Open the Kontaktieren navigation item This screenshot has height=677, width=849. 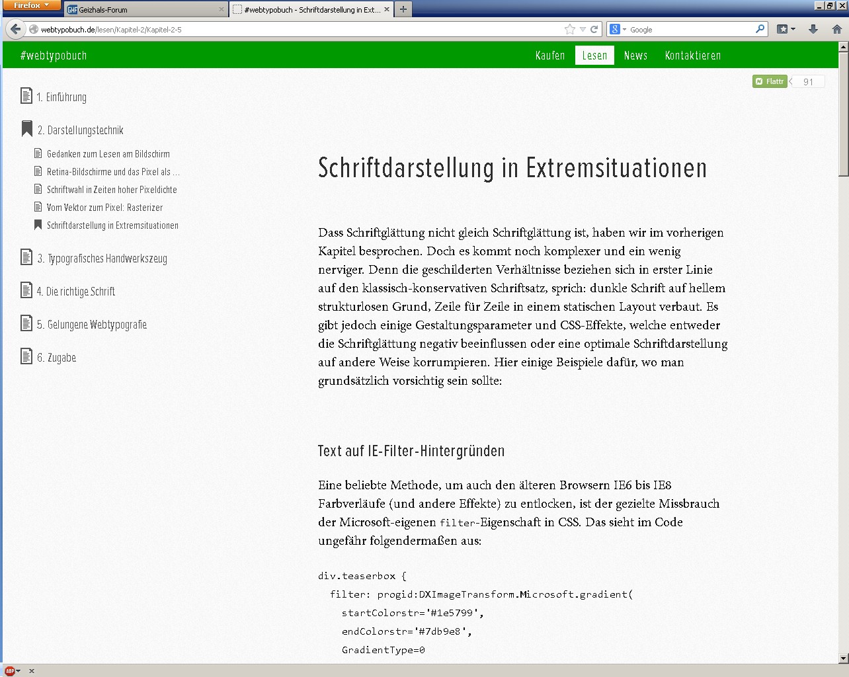692,56
